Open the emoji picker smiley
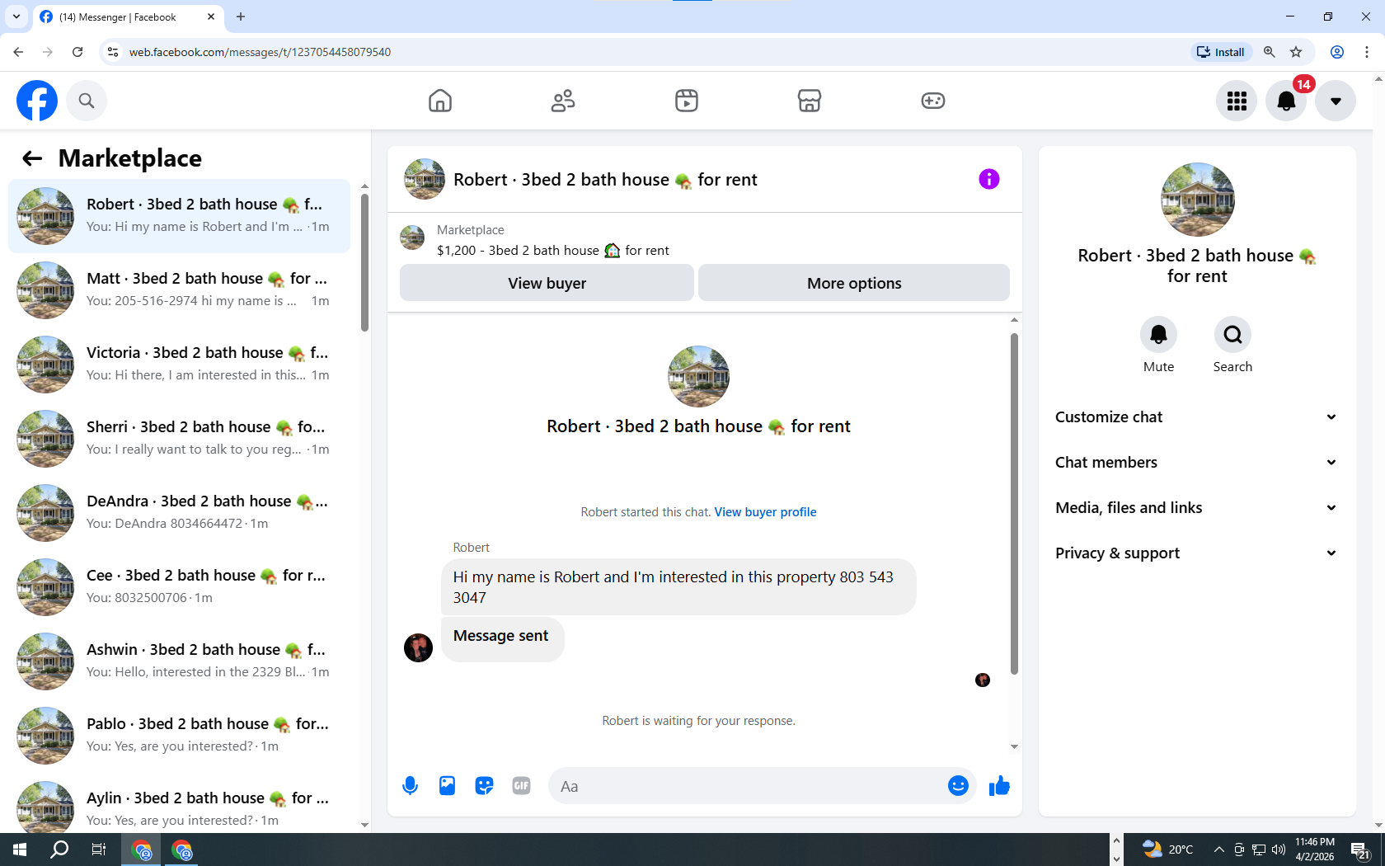The width and height of the screenshot is (1385, 866). [x=958, y=786]
